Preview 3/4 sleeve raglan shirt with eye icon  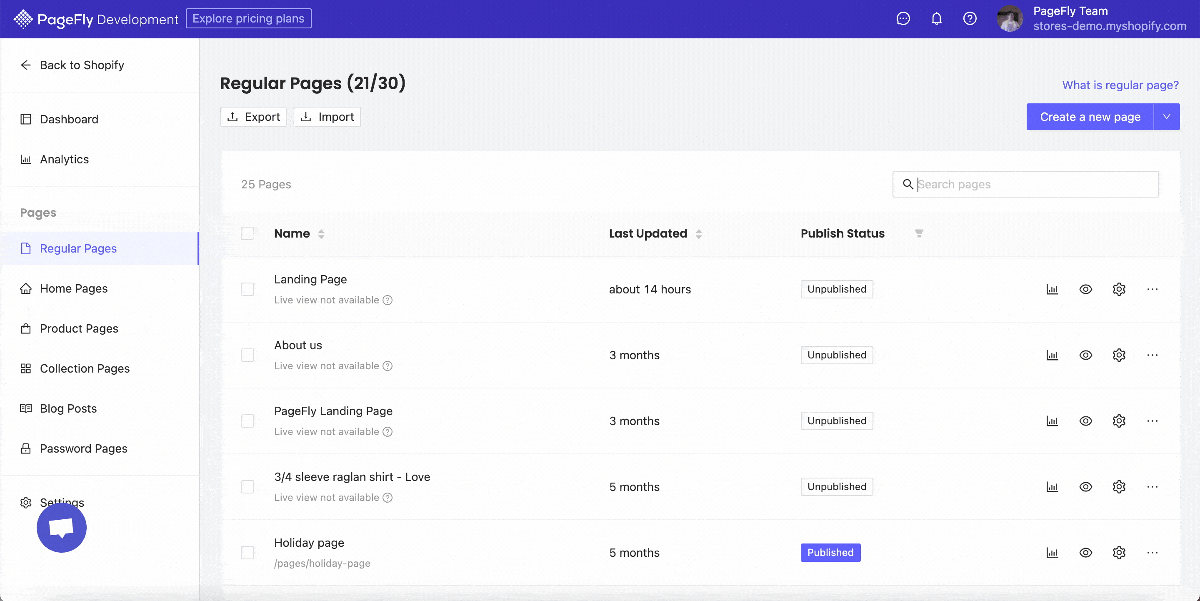point(1085,487)
